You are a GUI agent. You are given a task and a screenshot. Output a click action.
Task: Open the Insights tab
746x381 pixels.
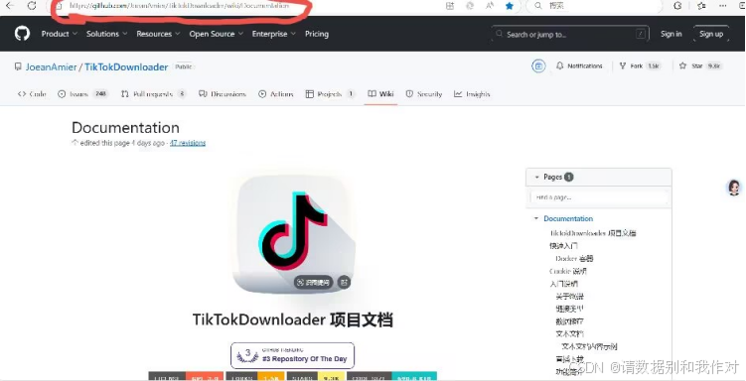tap(472, 94)
